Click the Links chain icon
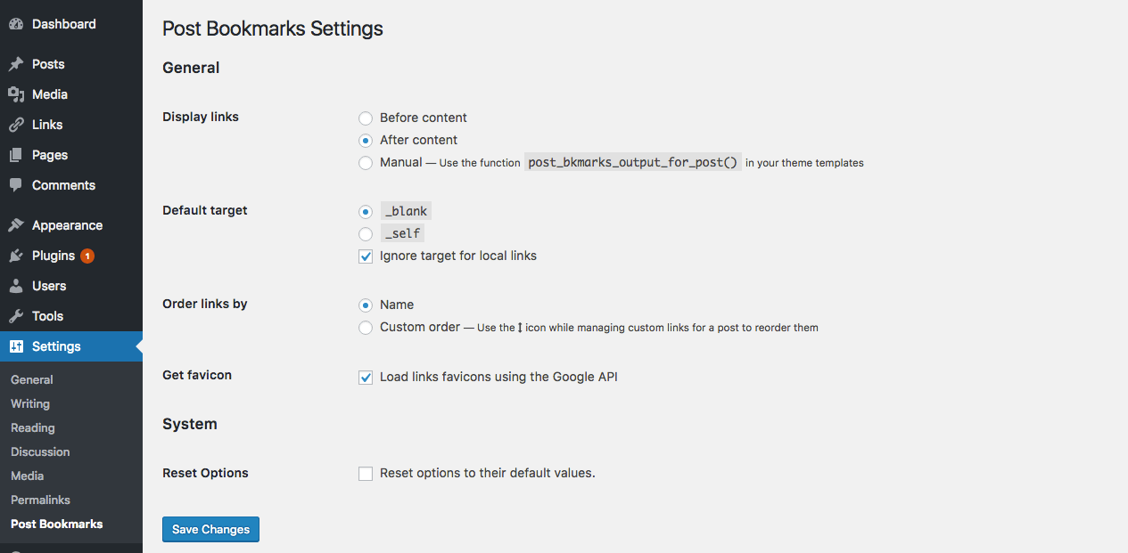 (16, 125)
